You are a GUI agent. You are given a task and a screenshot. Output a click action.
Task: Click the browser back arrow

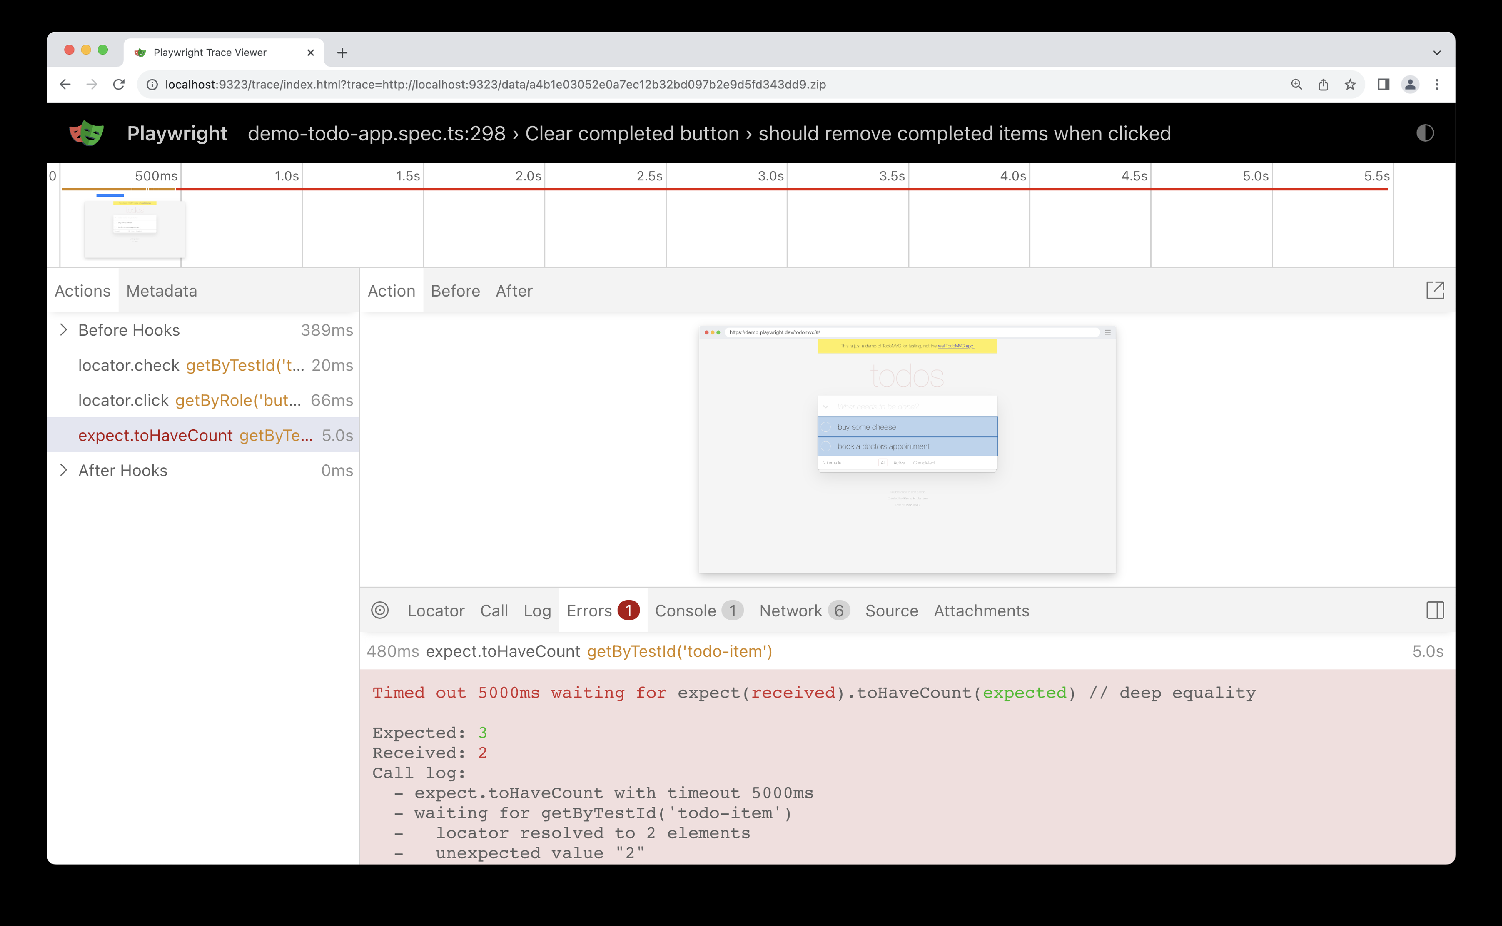tap(65, 85)
